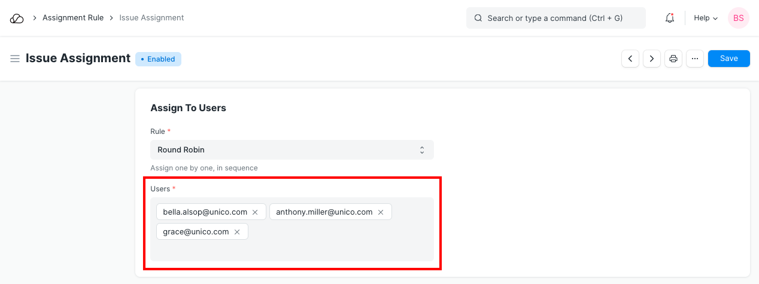
Task: Remove bella.alsop@unico.com from users
Action: (x=255, y=212)
